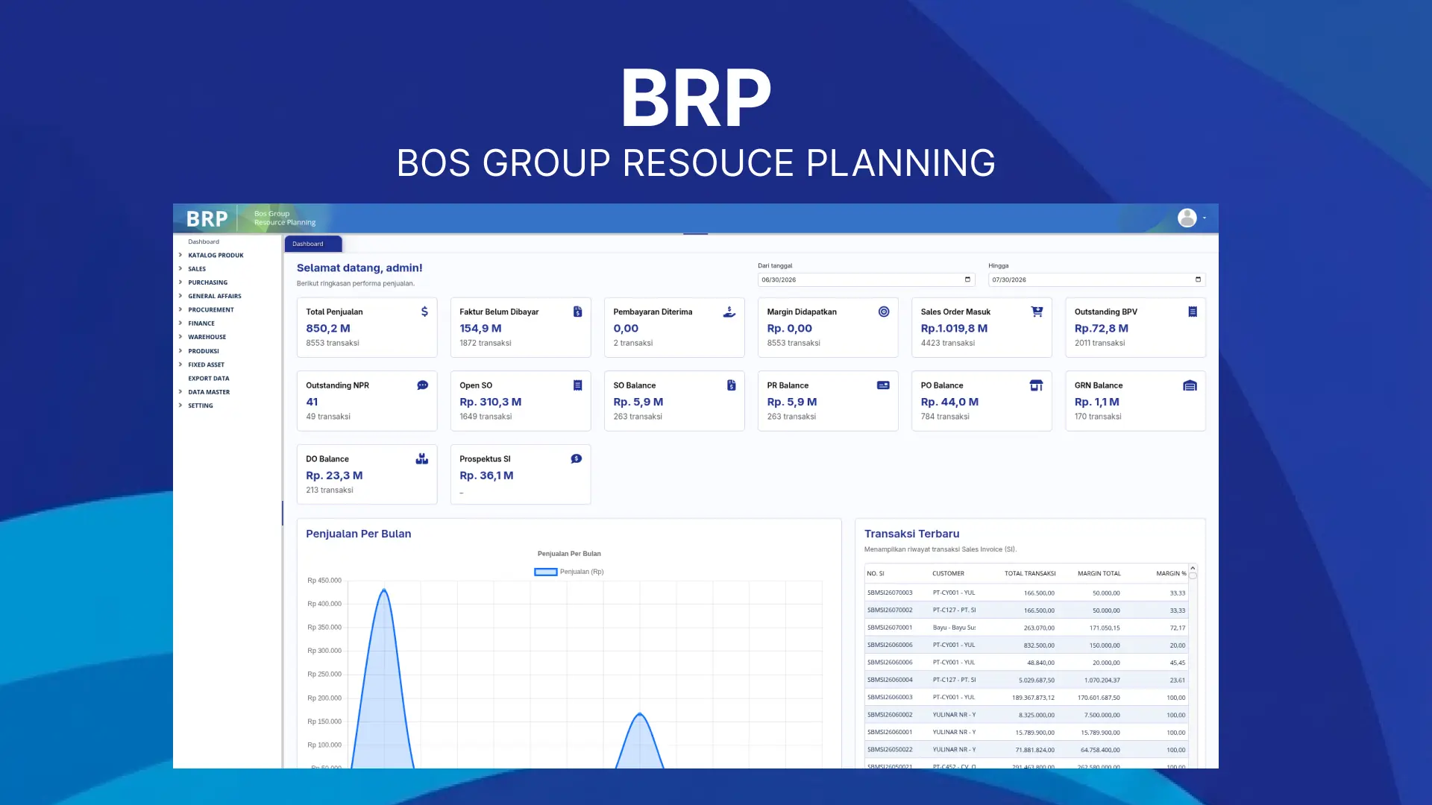Viewport: 1432px width, 805px height.
Task: Open calendar picker in Hingga field
Action: [x=1199, y=280]
